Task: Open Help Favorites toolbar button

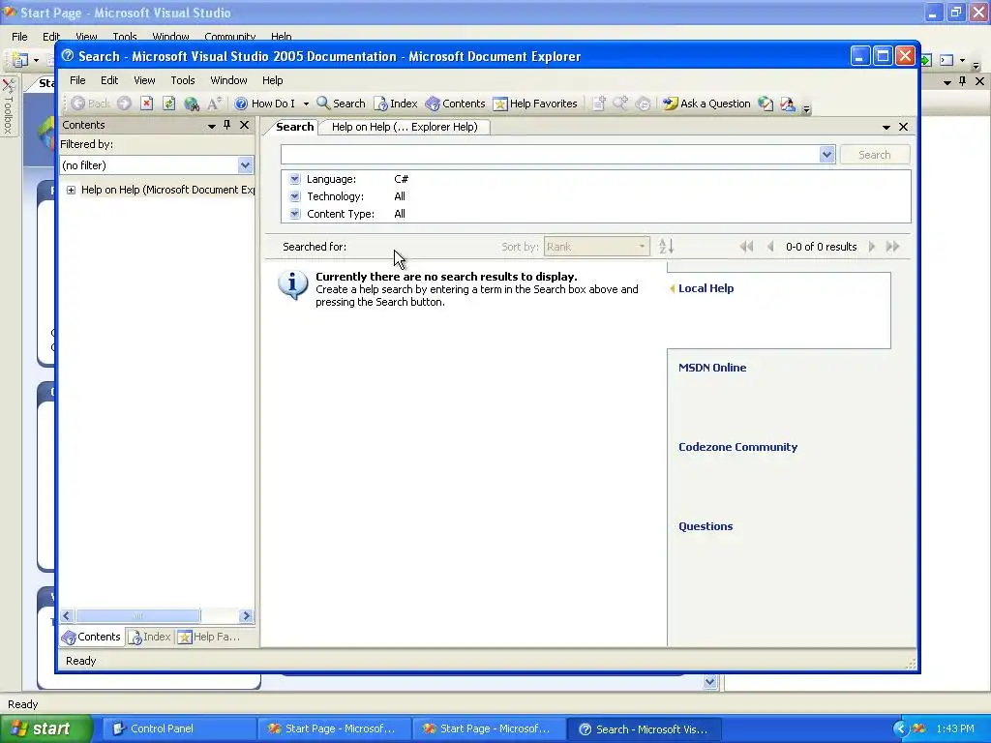Action: click(x=535, y=104)
